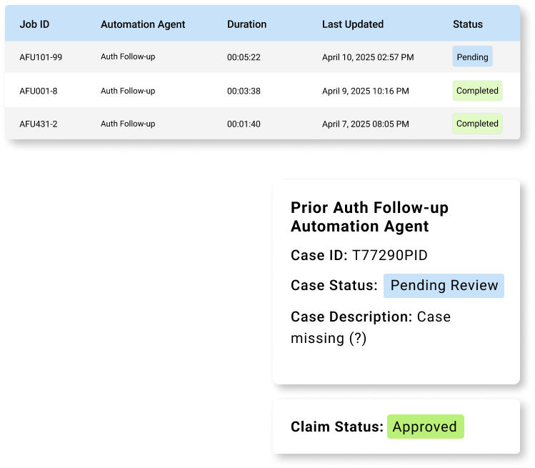Click the Case Description text
535x468 pixels.
371,327
